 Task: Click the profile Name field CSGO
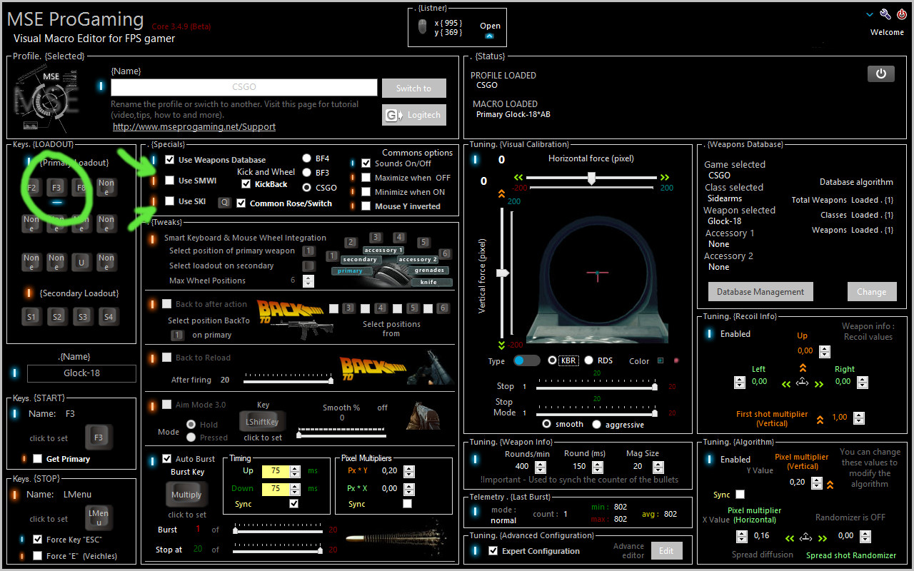click(x=244, y=87)
